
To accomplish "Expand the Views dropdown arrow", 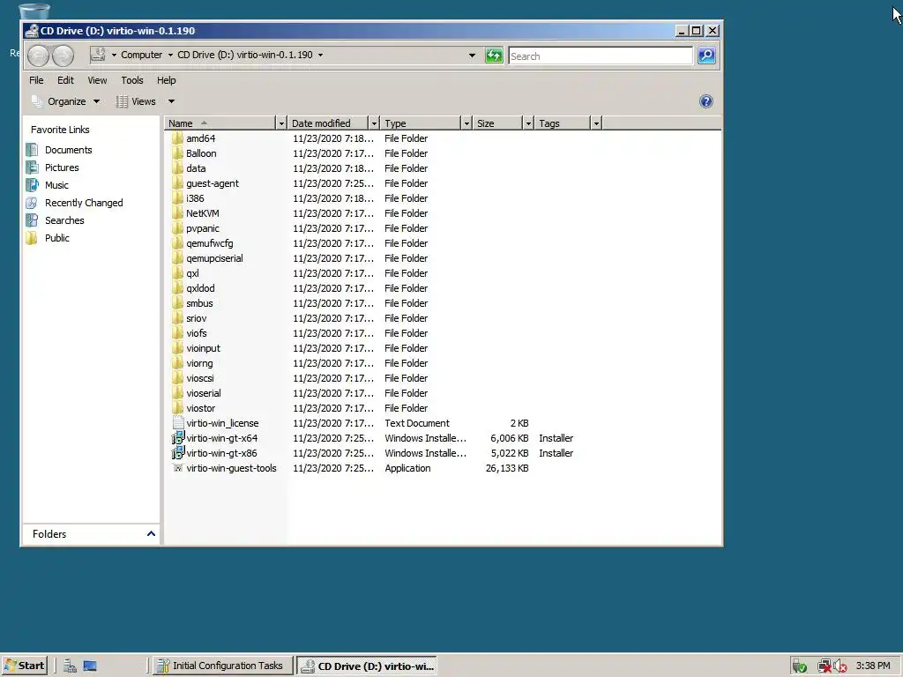I will point(171,101).
